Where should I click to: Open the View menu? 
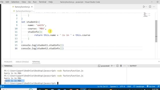[x=23, y=2]
